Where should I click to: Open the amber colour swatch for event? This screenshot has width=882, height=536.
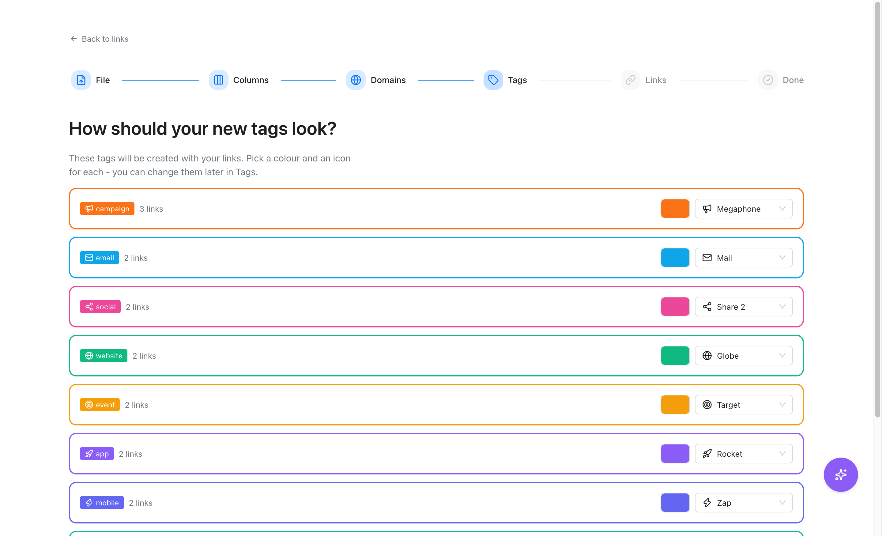tap(675, 405)
